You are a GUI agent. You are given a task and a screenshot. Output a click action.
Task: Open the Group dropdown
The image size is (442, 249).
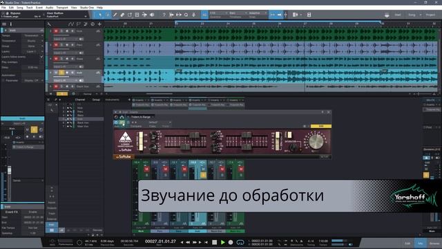pyautogui.click(x=32, y=46)
